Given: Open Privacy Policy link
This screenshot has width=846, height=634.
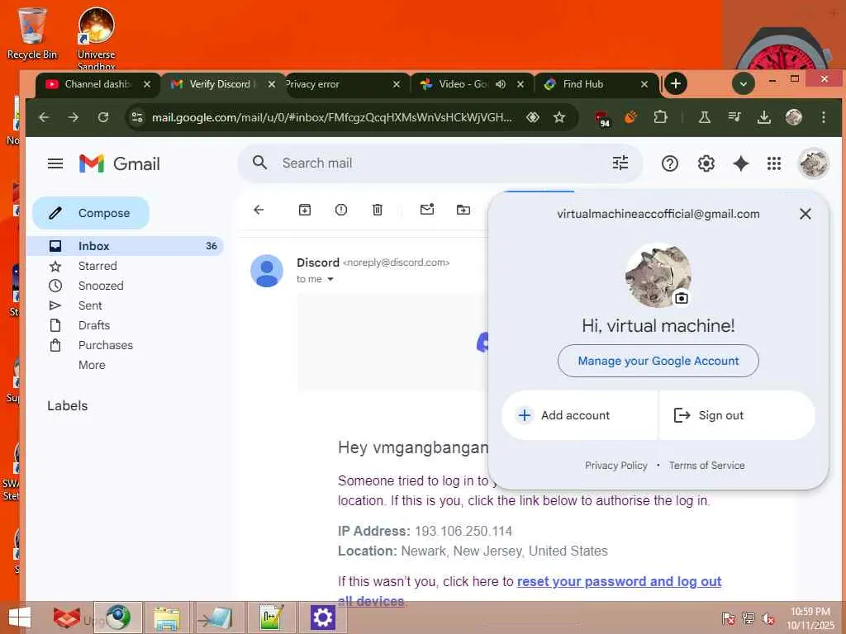Looking at the screenshot, I should pos(616,466).
